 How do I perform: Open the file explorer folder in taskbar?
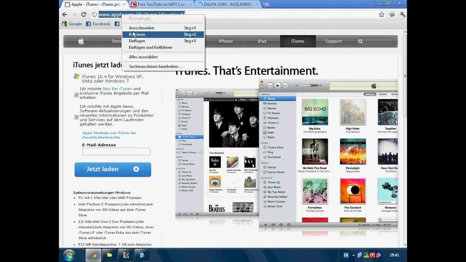click(x=110, y=255)
